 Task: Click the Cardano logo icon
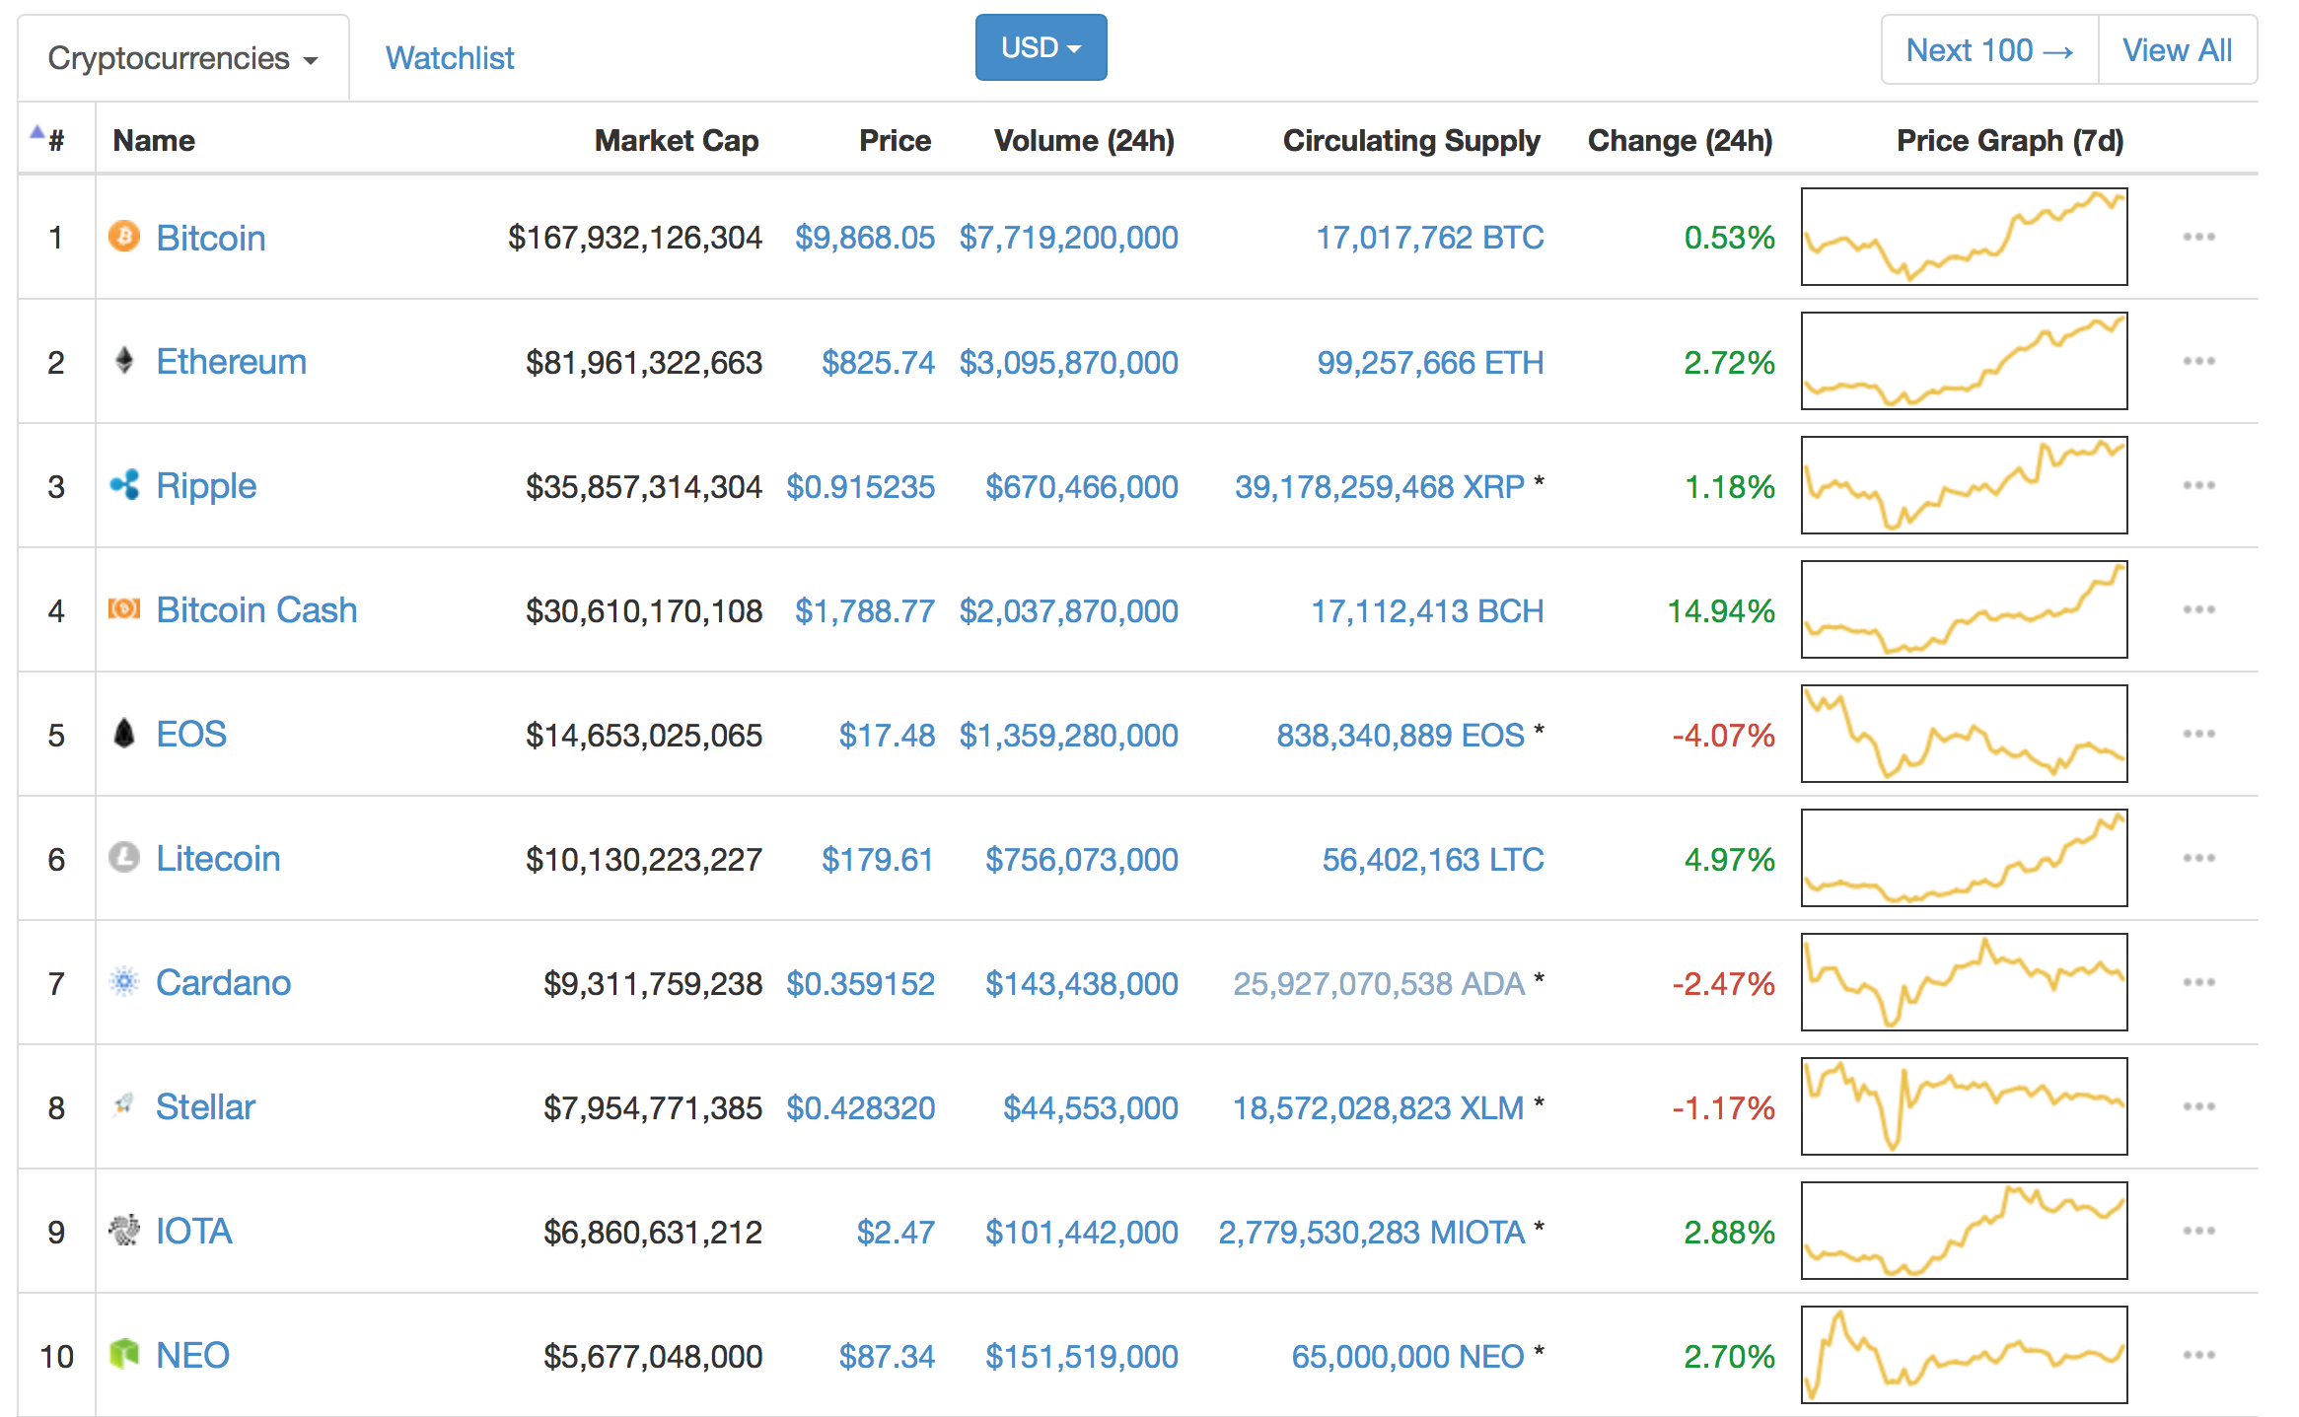[124, 982]
